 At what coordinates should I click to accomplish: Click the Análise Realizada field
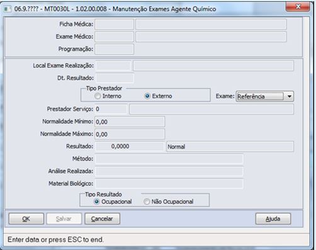tap(169, 171)
